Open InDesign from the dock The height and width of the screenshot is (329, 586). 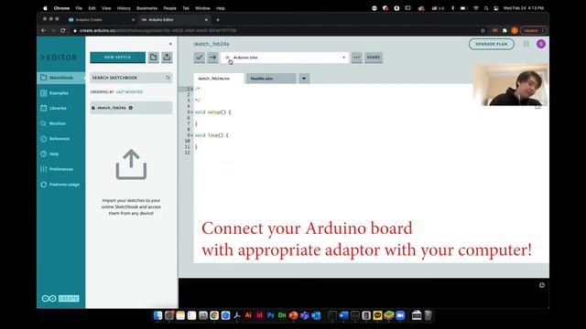[259, 315]
